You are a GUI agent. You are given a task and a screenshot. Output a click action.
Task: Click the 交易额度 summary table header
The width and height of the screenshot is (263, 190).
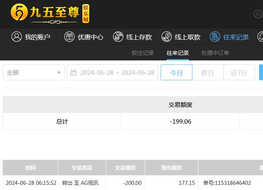point(180,105)
